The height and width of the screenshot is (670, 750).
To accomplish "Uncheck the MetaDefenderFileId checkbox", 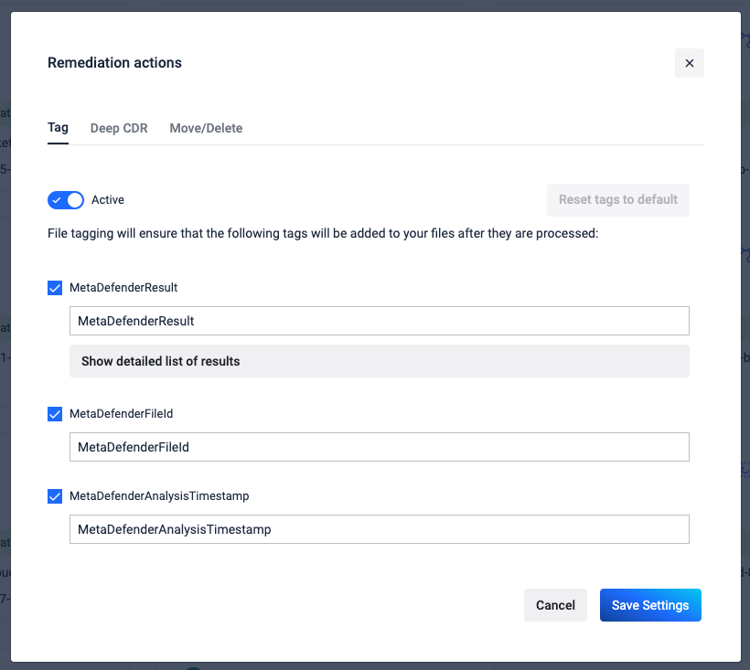I will [55, 414].
